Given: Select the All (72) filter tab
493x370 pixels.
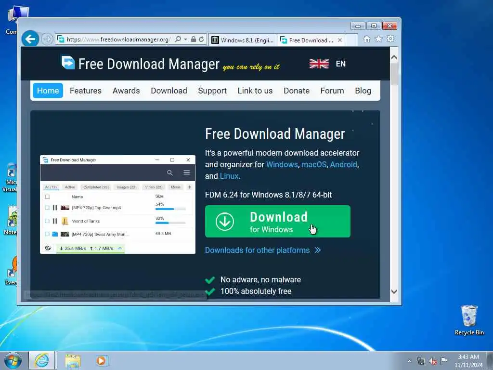Looking at the screenshot, I should (x=51, y=187).
